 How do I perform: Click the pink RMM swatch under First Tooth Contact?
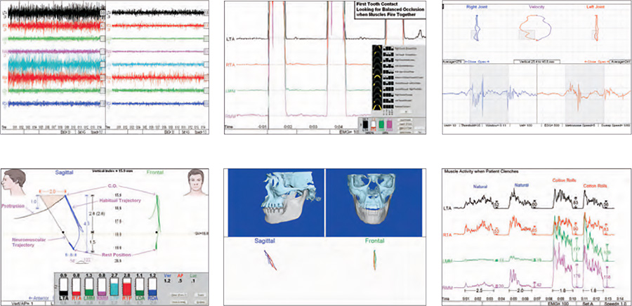click(389, 124)
